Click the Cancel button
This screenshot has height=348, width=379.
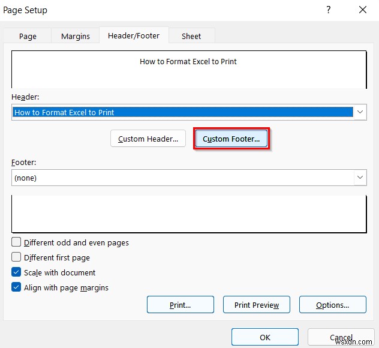pos(341,337)
